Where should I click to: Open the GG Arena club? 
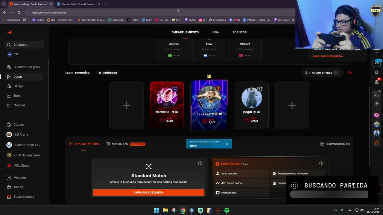25,134
